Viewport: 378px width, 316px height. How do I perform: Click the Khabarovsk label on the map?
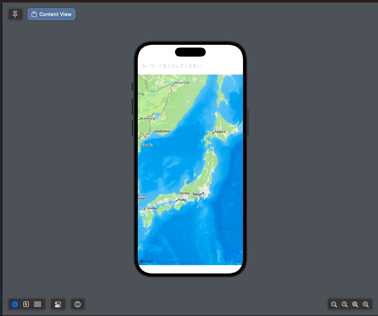[x=182, y=83]
